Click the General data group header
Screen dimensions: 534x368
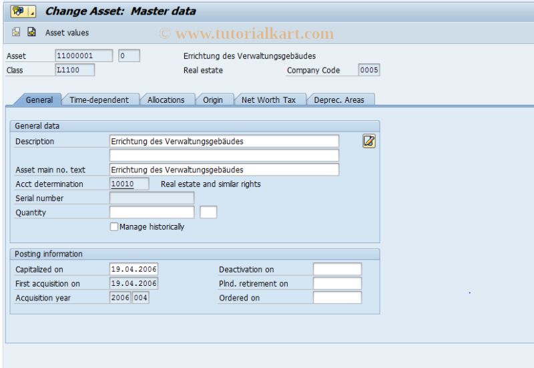pyautogui.click(x=195, y=126)
